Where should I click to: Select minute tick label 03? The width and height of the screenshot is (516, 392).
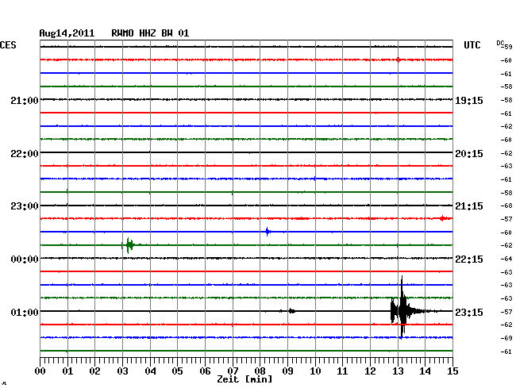point(122,371)
